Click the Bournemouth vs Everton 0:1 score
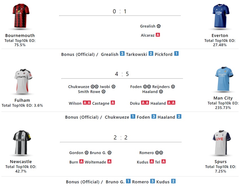This screenshot has height=189, width=240. click(x=120, y=12)
